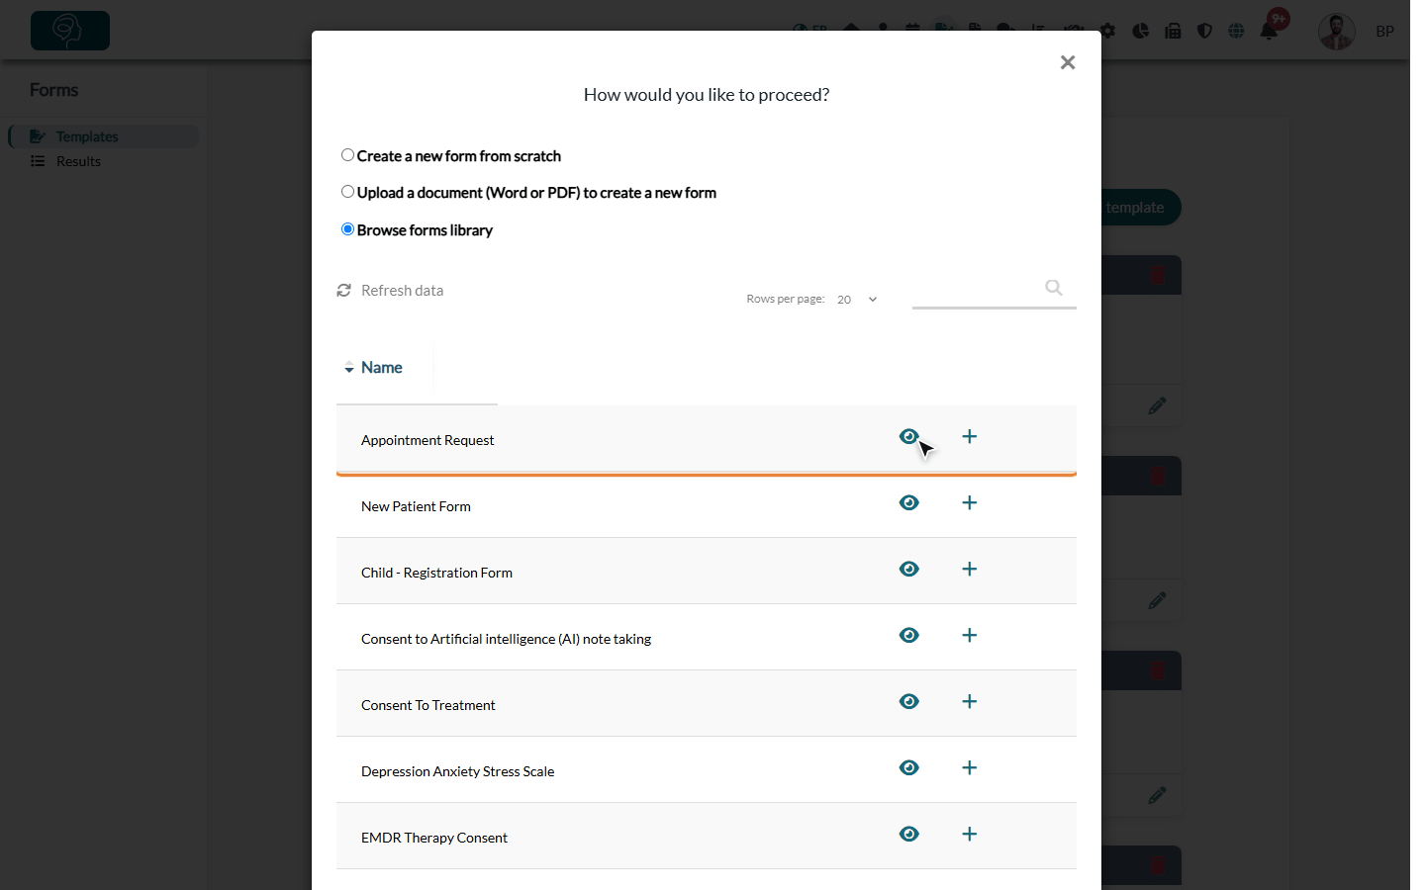Open notifications bell with 9+ badge
Image resolution: width=1425 pixels, height=890 pixels.
point(1270,31)
